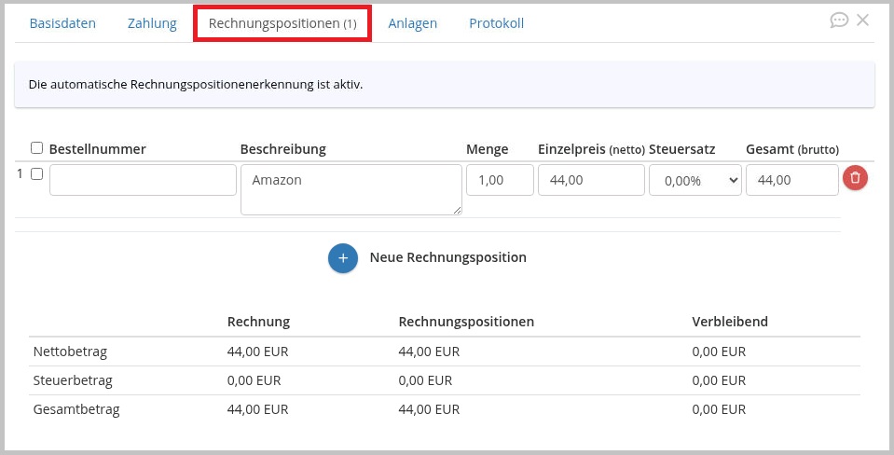Open the comment speech bubble icon

click(839, 21)
